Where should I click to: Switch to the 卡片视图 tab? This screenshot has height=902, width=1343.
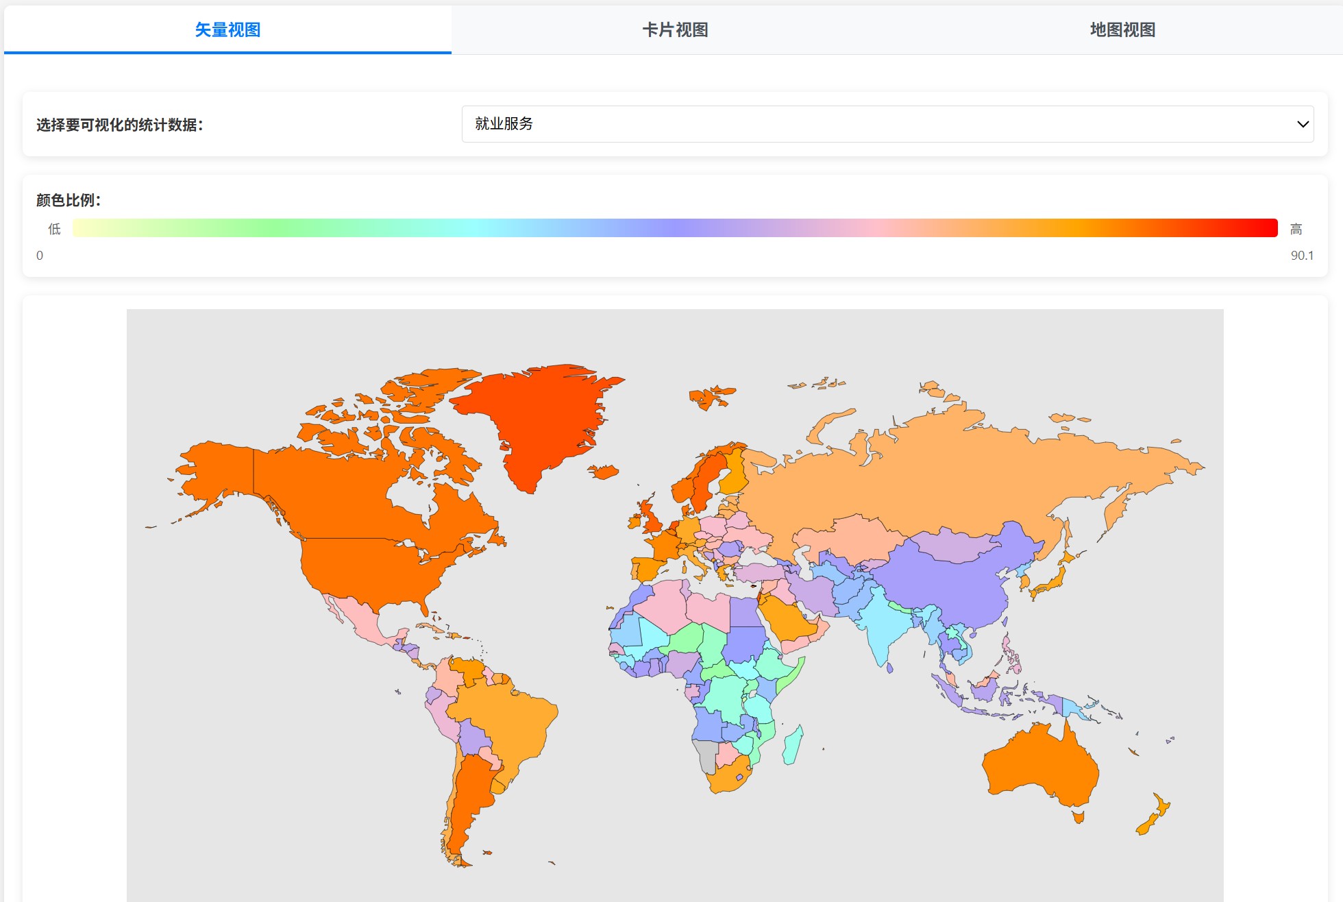(675, 30)
